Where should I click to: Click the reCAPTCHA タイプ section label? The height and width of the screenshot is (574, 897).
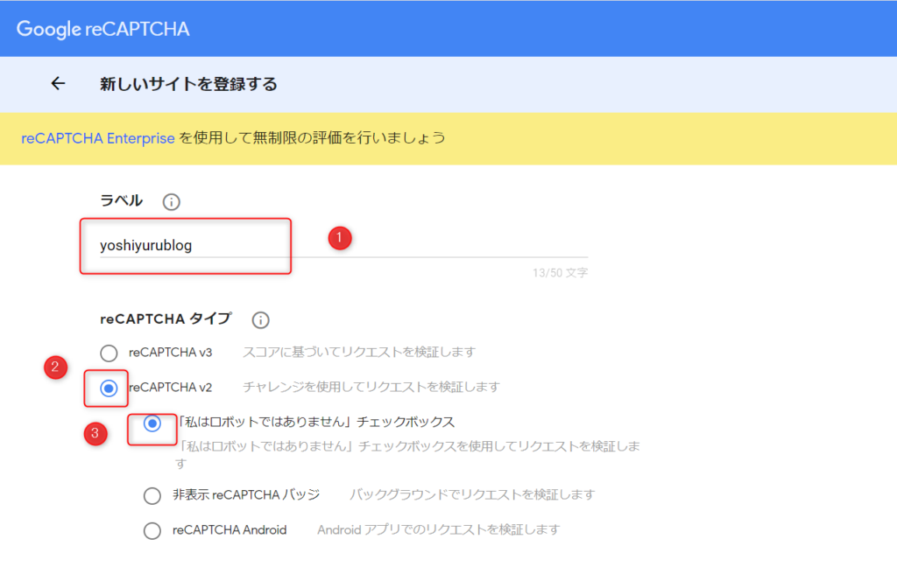coord(166,319)
